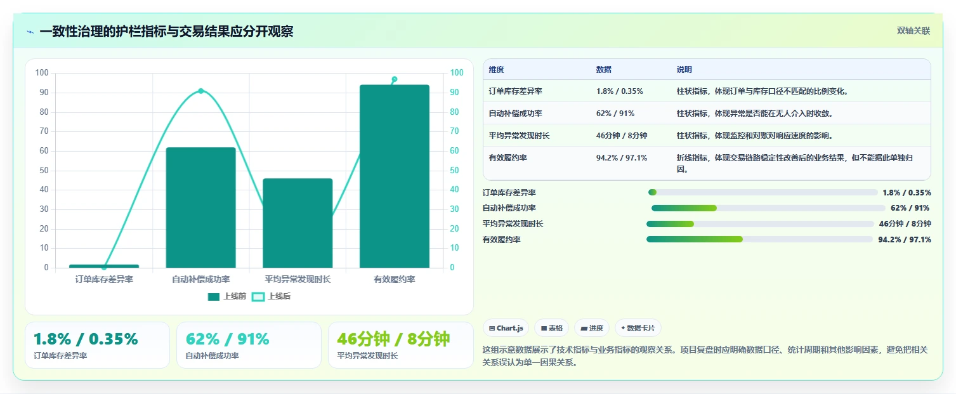Click the 平均异常发现时长 x-axis label

coord(298,280)
